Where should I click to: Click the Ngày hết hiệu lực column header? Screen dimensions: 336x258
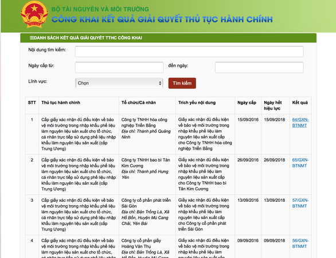click(273, 105)
